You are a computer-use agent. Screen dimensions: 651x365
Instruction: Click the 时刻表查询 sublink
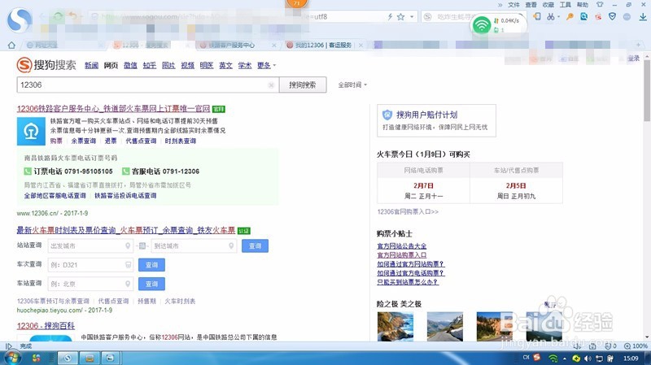pos(180,141)
